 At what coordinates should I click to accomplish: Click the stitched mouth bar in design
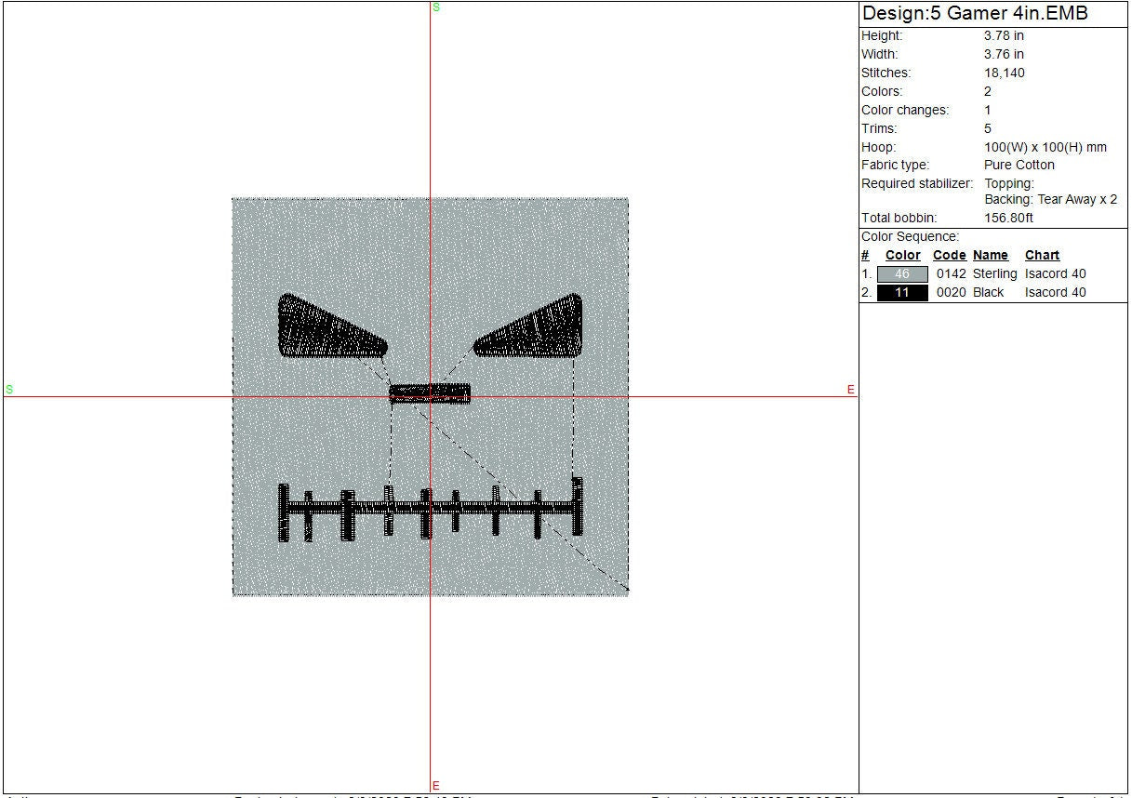(430, 508)
